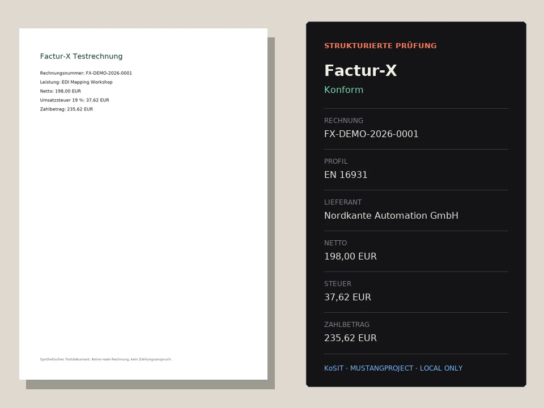544x408 pixels.
Task: Click the FX-DEMO-2026-0001 invoice number value
Action: (x=371, y=134)
